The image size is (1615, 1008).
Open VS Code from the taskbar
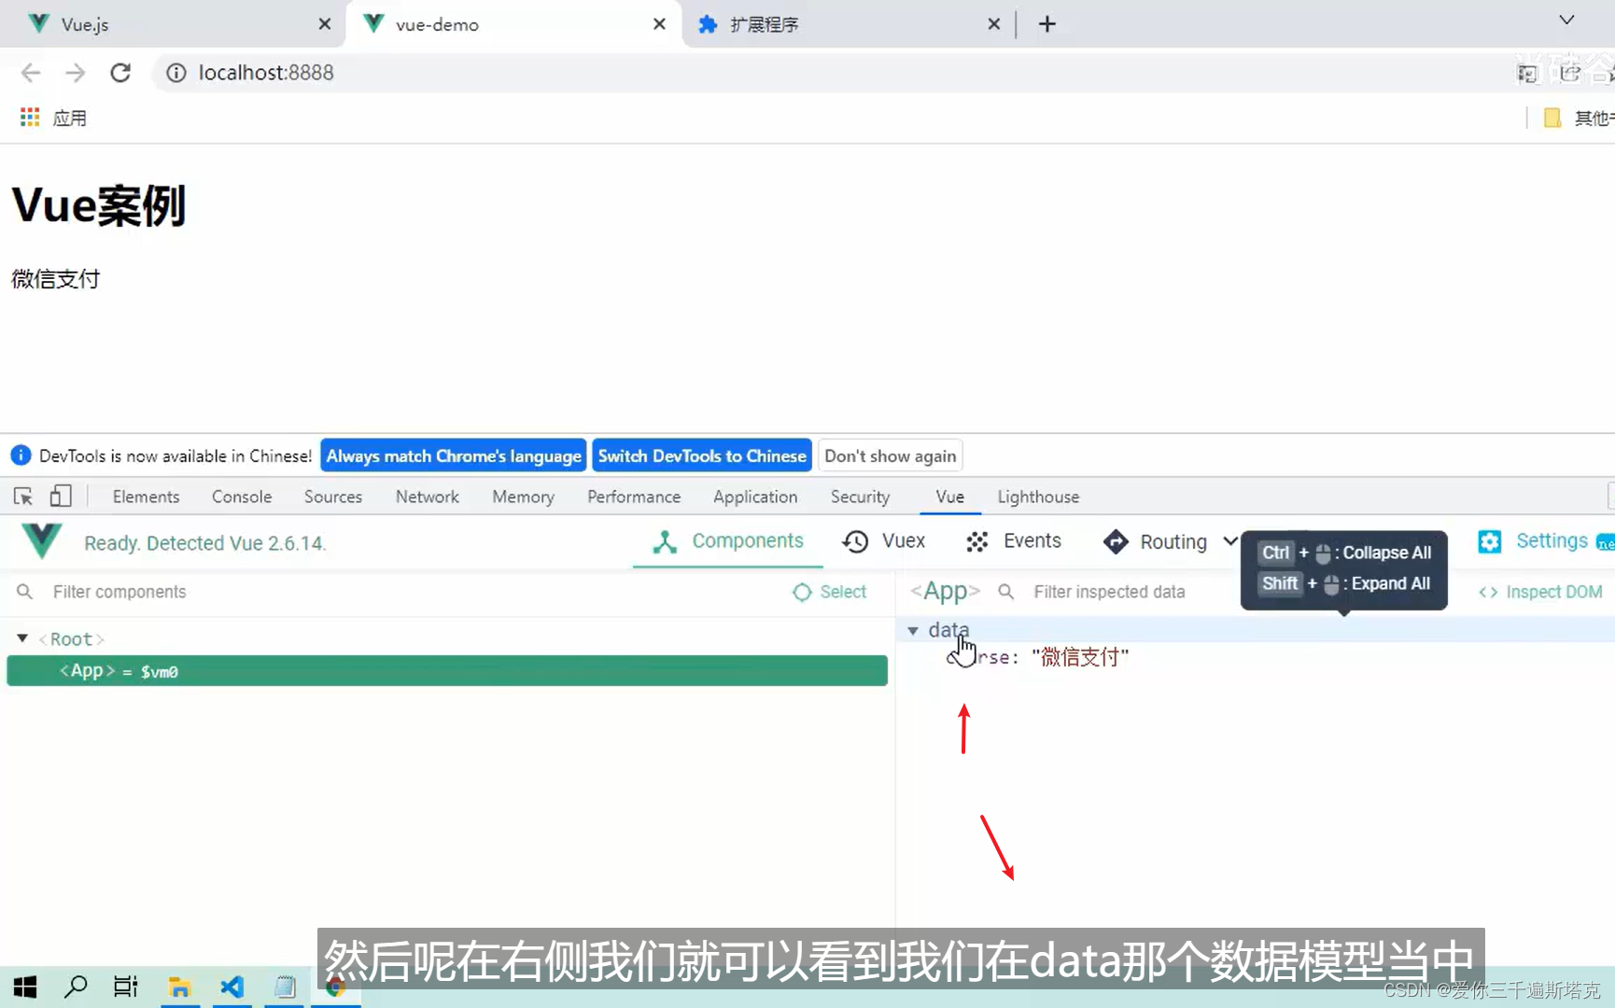232,987
